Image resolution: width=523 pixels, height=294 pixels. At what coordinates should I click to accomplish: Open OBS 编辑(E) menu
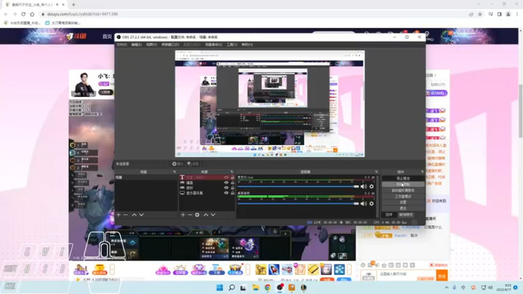pos(137,44)
